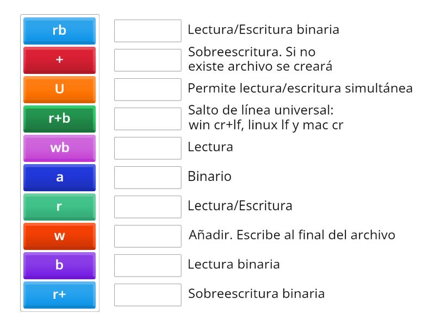Image resolution: width=435 pixels, height=326 pixels.
Task: Select the teal "r" tile
Action: point(59,207)
